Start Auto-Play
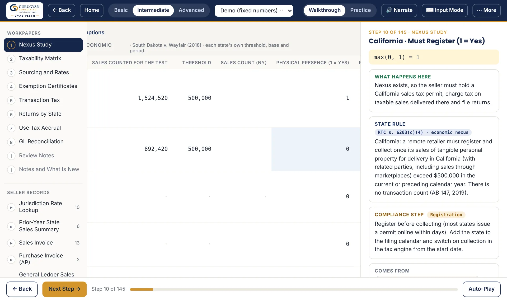 481,289
